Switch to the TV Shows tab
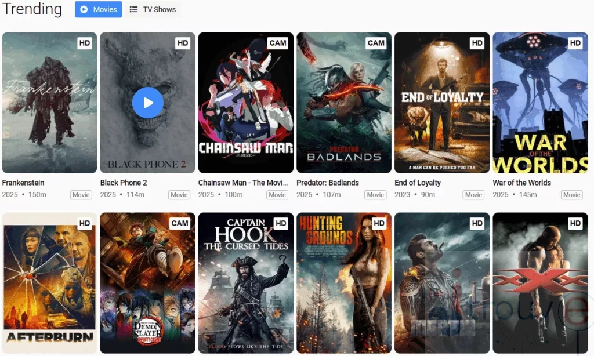Image resolution: width=594 pixels, height=356 pixels. (153, 9)
